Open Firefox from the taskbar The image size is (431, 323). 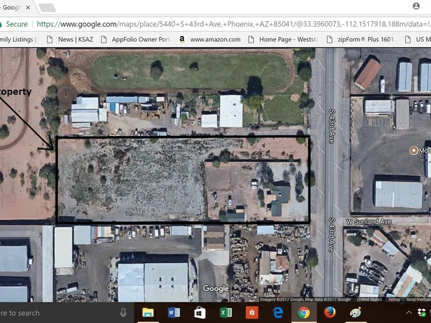click(330, 313)
